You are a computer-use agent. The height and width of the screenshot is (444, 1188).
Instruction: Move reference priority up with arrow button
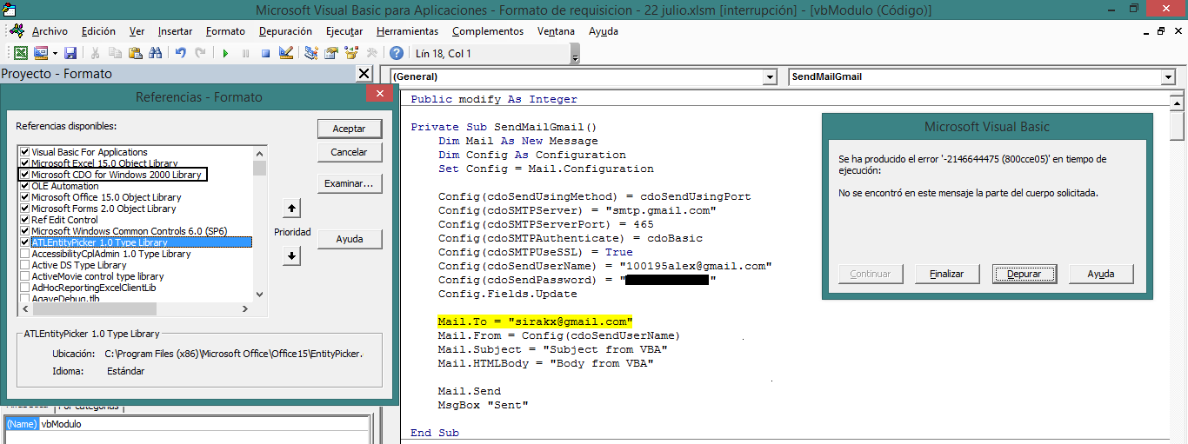click(x=292, y=209)
